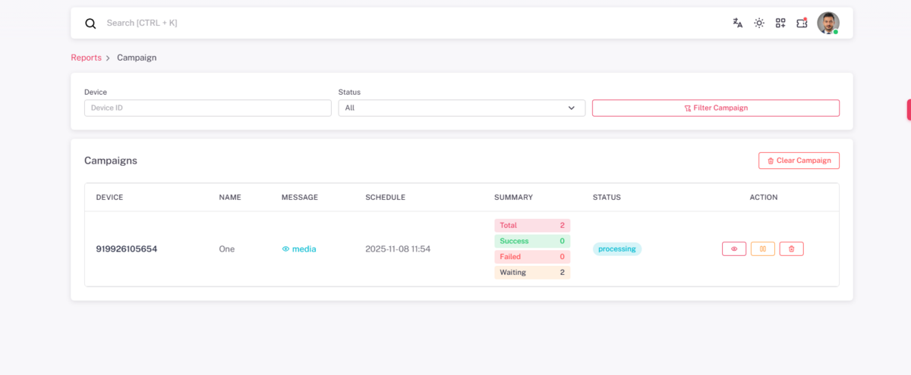
Task: View campaign details with eye button
Action: coord(733,248)
